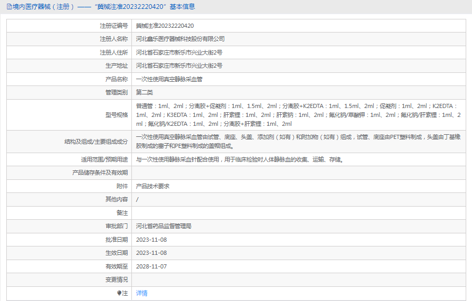Click the document icon in the page header

[x=9, y=7]
